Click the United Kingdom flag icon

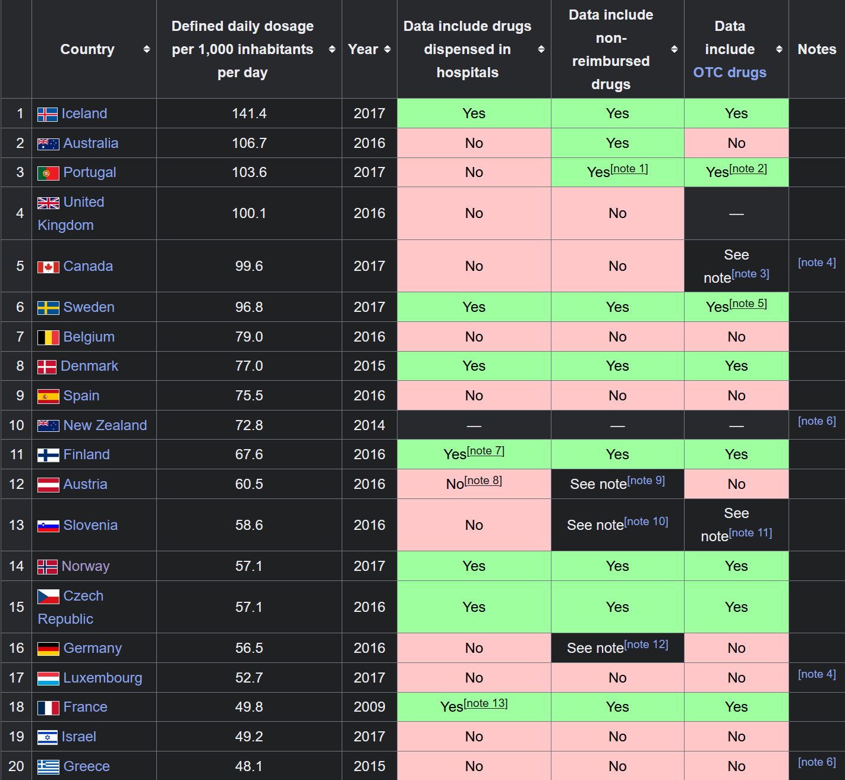tap(48, 203)
